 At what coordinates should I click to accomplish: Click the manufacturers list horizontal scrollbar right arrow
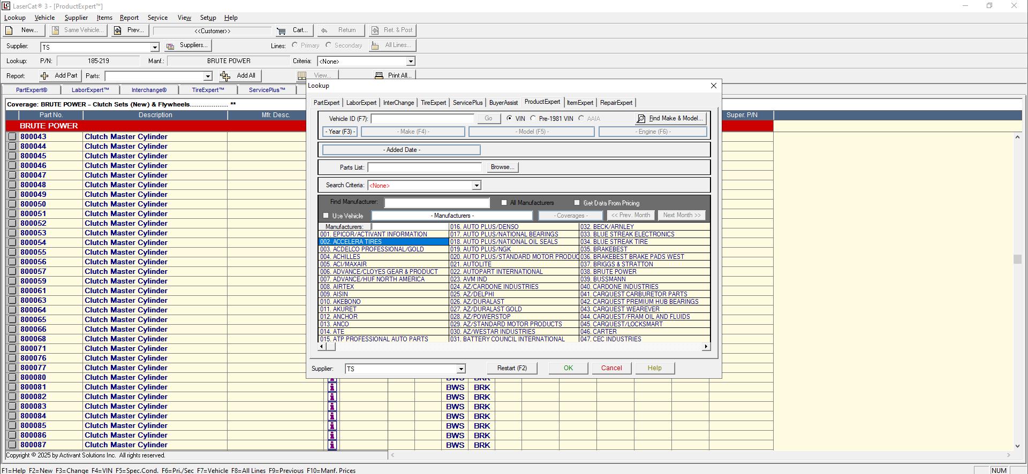point(706,347)
